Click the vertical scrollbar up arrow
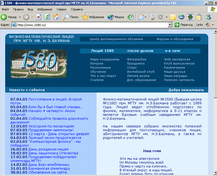This screenshot has width=217, height=176. (x=215, y=32)
